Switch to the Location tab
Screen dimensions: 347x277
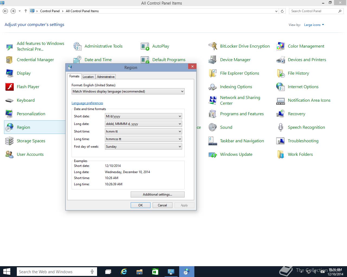[x=88, y=77]
